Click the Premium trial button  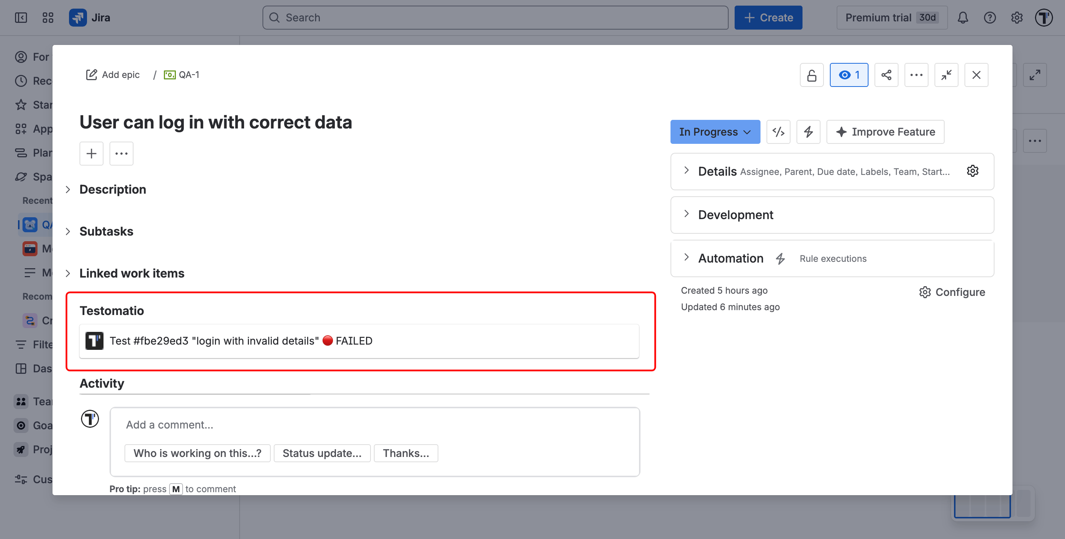[x=892, y=17]
